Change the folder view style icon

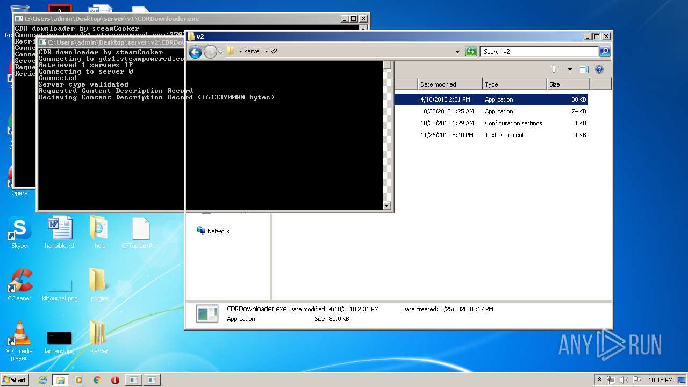(557, 69)
